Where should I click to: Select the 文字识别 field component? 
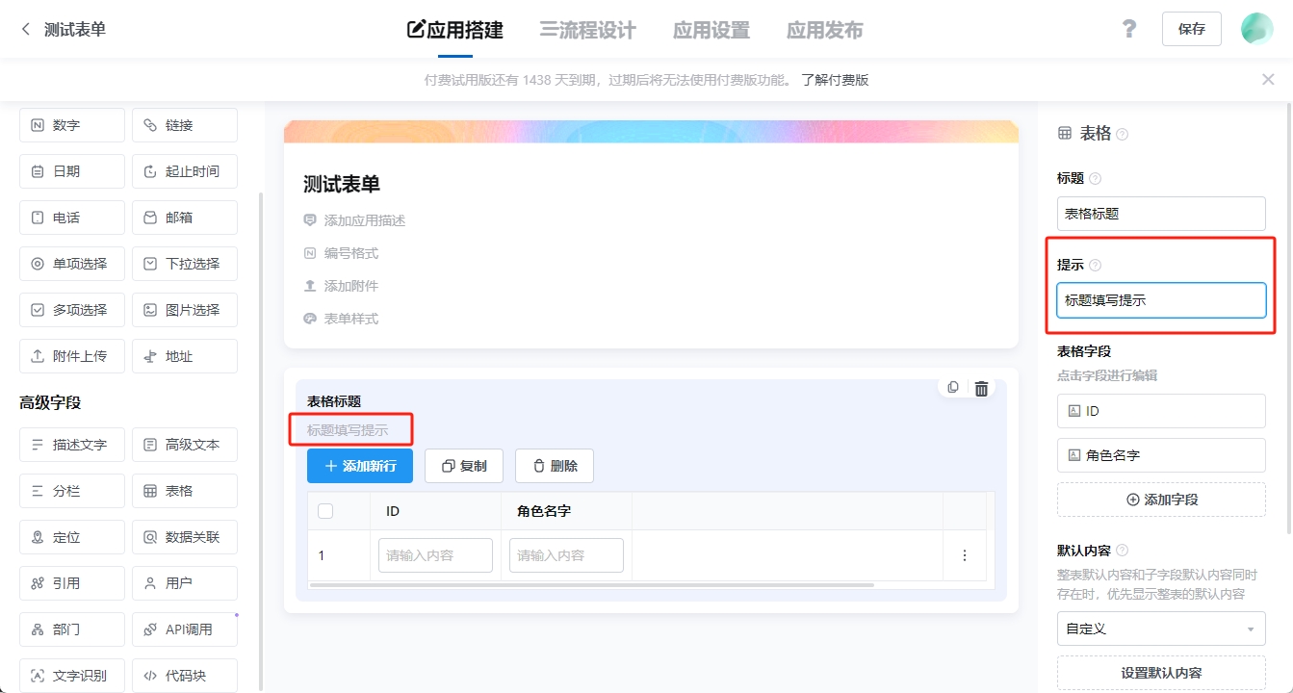point(71,676)
